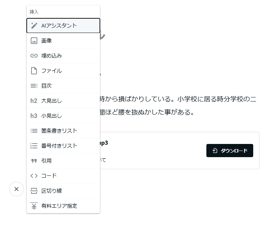This screenshot has height=226, width=277.
Task: Click the quotation marks icon
Action: (34, 161)
